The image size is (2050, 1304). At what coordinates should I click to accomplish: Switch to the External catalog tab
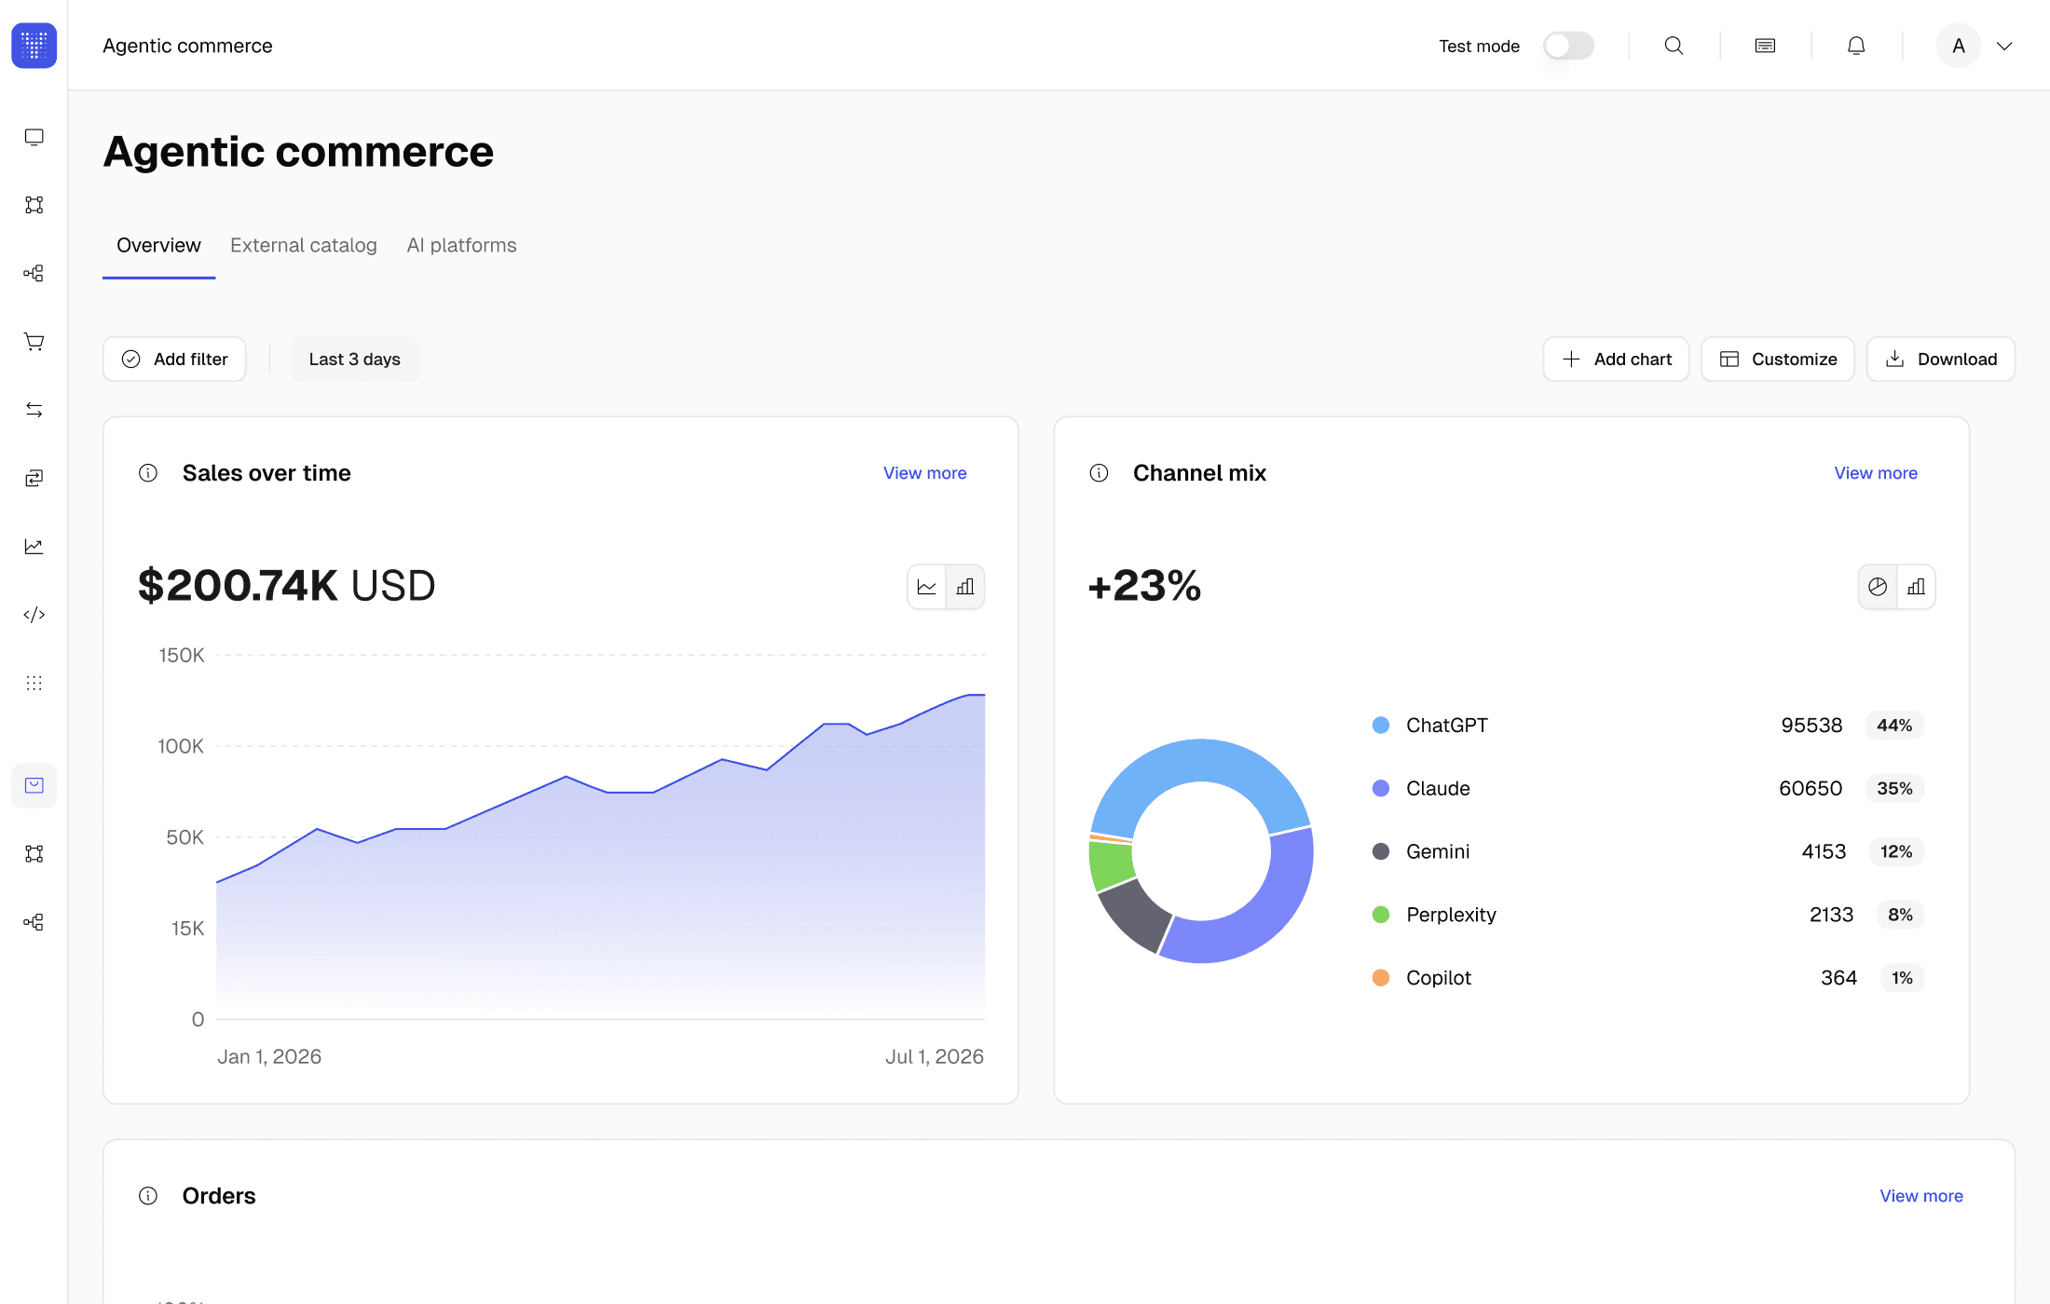tap(304, 246)
